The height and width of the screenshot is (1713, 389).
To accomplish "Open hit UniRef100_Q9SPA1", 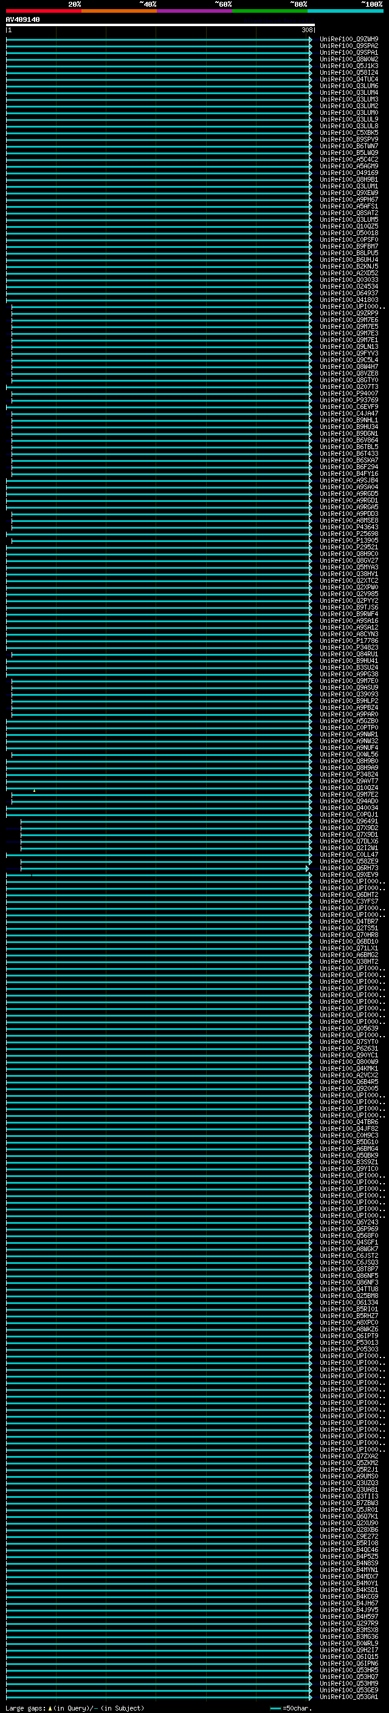I will tap(349, 52).
